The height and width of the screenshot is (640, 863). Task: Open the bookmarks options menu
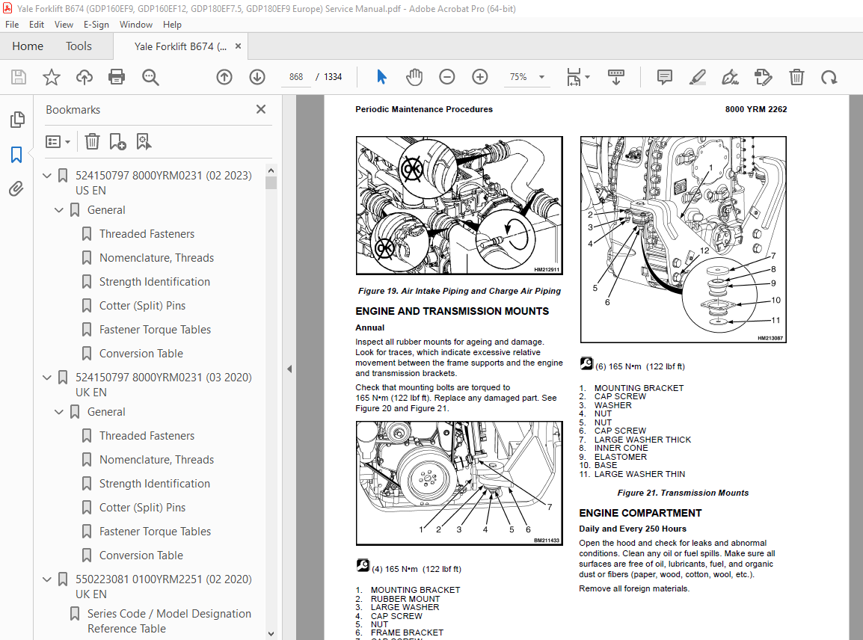click(x=58, y=142)
